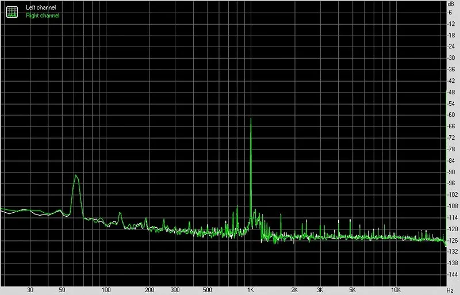460x295 pixels.
Task: Click the tip of the 1 kHz peak
Action: (251, 118)
